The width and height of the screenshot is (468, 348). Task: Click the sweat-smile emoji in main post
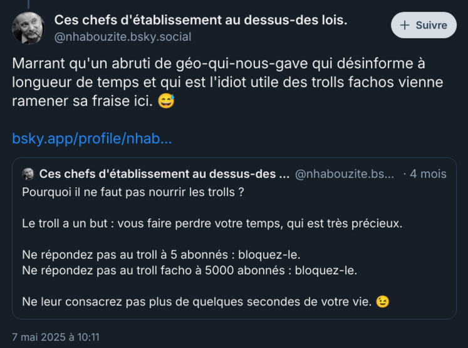pyautogui.click(x=165, y=101)
